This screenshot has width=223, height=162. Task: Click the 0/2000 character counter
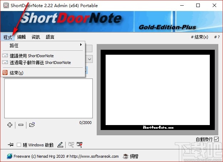coord(85,123)
